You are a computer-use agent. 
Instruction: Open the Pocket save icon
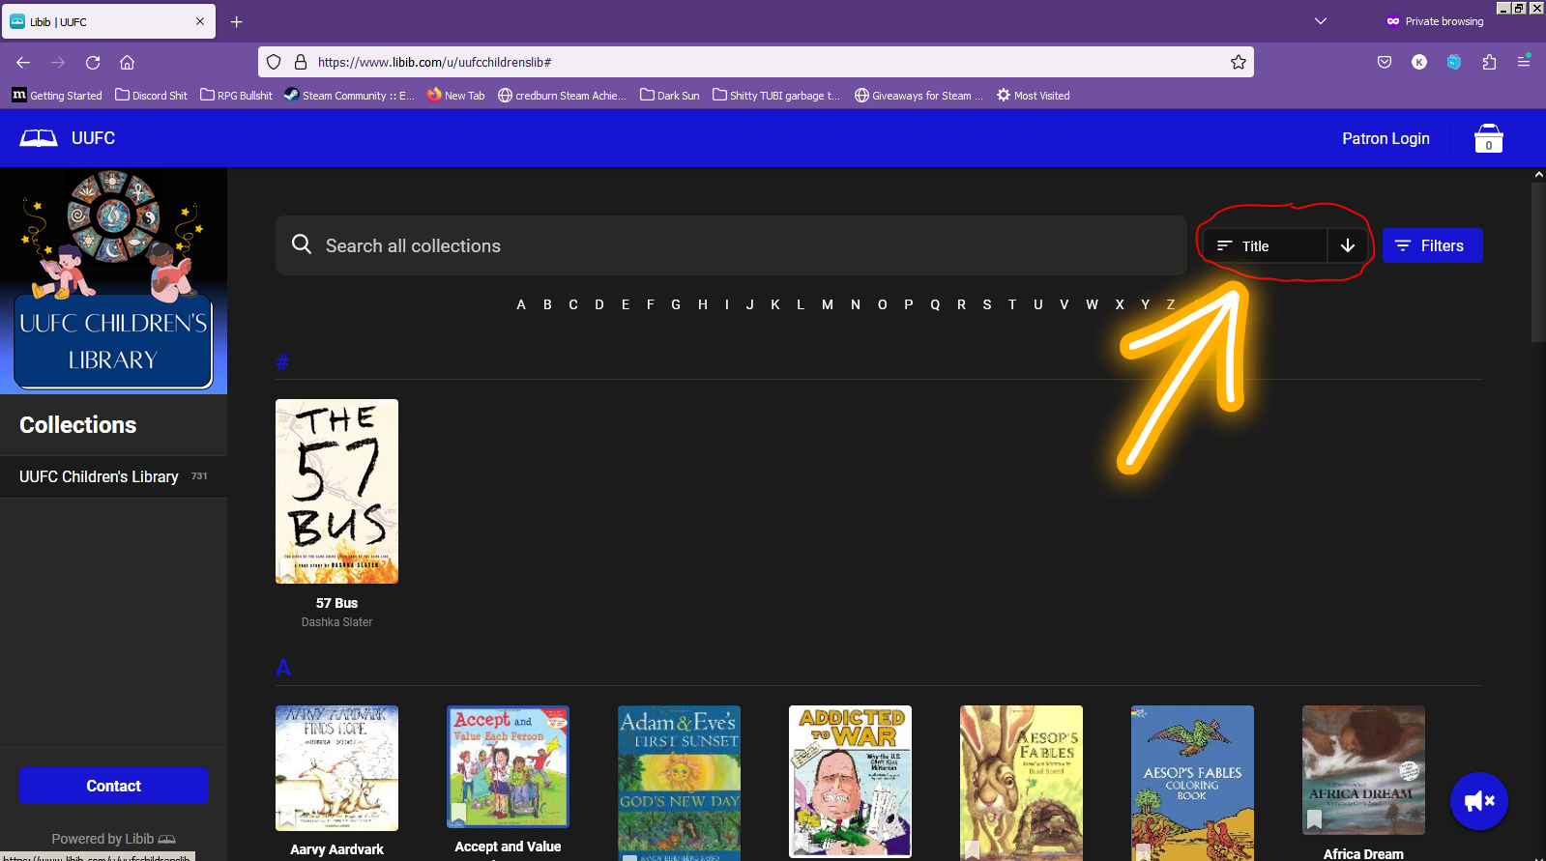[1385, 62]
